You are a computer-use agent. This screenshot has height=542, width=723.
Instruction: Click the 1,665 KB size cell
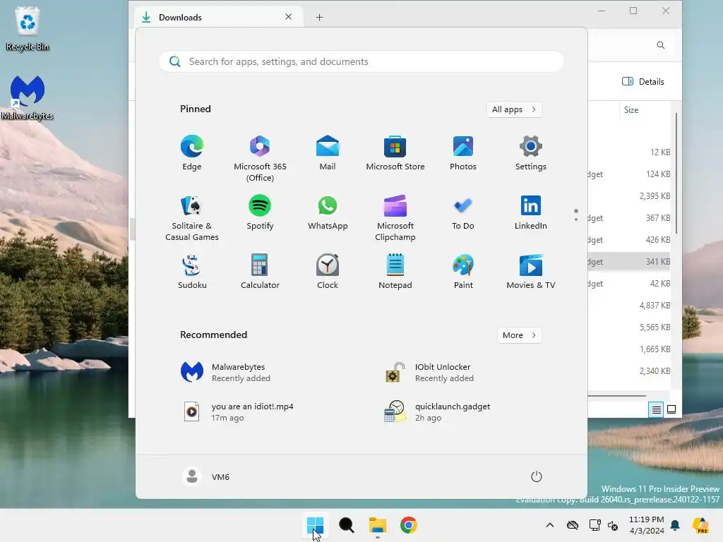pos(655,349)
